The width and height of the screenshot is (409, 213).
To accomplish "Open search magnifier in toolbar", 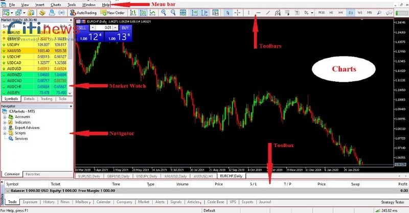I will 379,12.
